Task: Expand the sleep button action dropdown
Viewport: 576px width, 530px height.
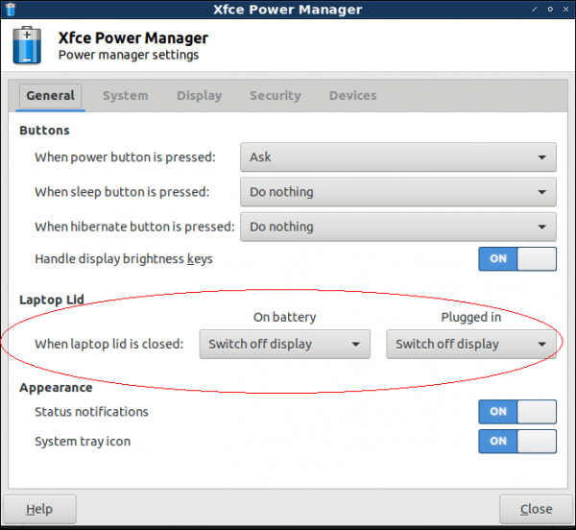Action: pos(397,192)
